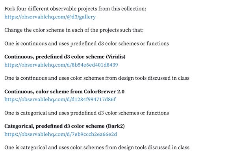This screenshot has width=252, height=157.
Task: Open the @d3/gallery collection link
Action: [50, 17]
